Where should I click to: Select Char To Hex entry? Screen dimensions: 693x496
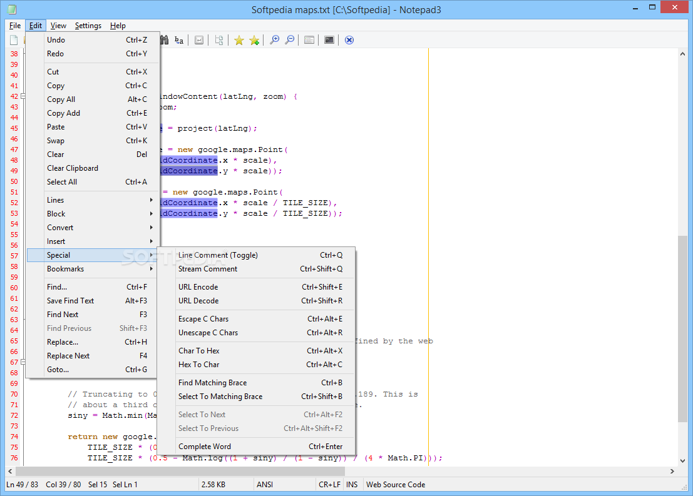pyautogui.click(x=256, y=351)
